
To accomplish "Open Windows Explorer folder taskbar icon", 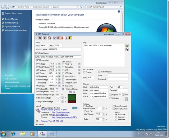I will point(23,134).
